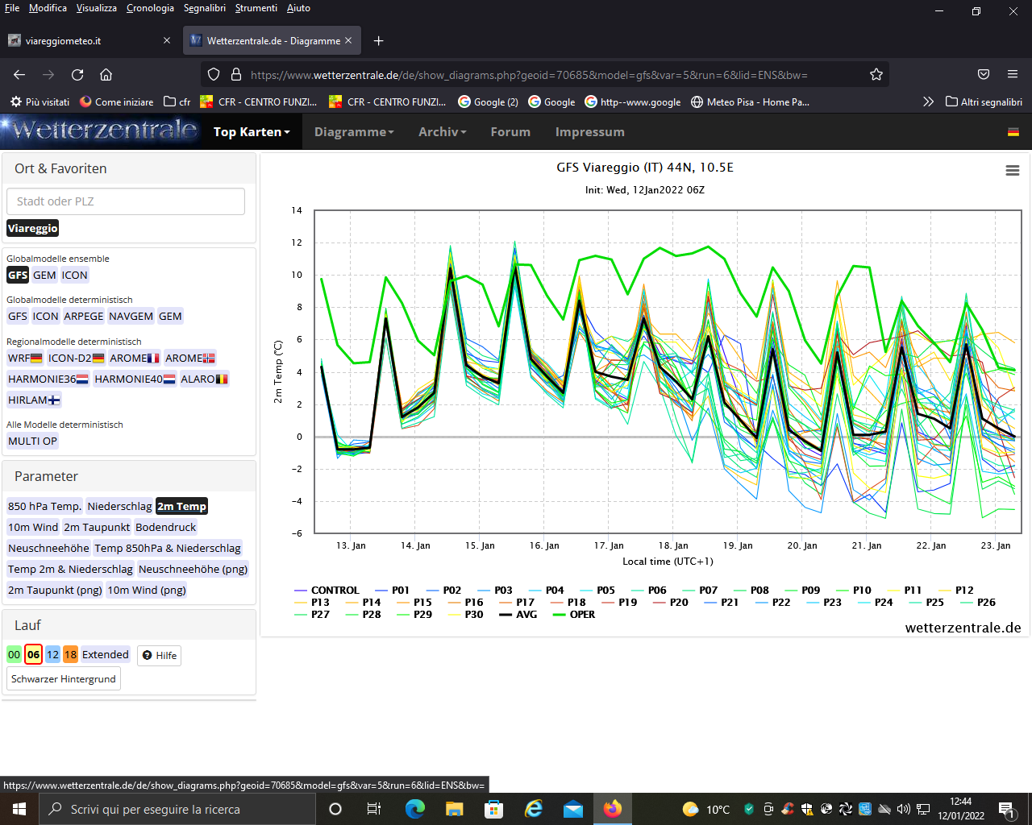This screenshot has width=1032, height=825.
Task: Open the Diagramme dropdown menu
Action: tap(354, 132)
